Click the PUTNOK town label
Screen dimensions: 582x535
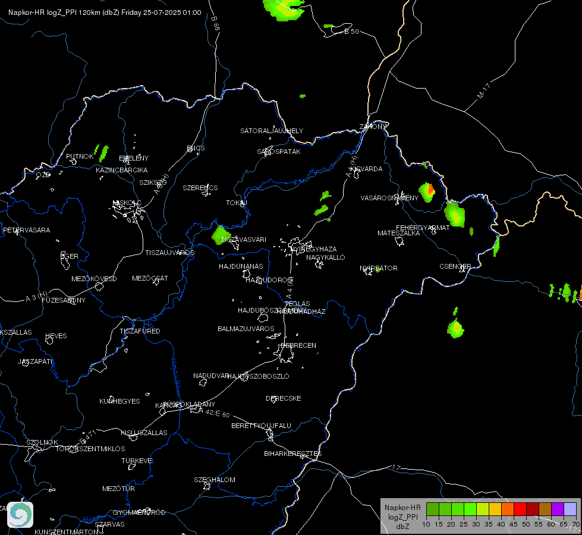click(80, 156)
